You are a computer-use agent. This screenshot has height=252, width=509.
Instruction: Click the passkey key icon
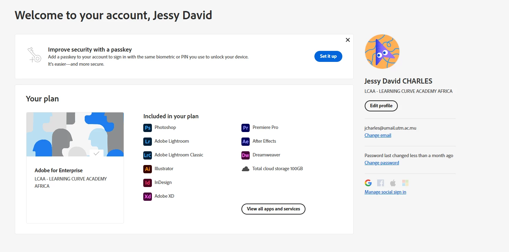pyautogui.click(x=34, y=55)
